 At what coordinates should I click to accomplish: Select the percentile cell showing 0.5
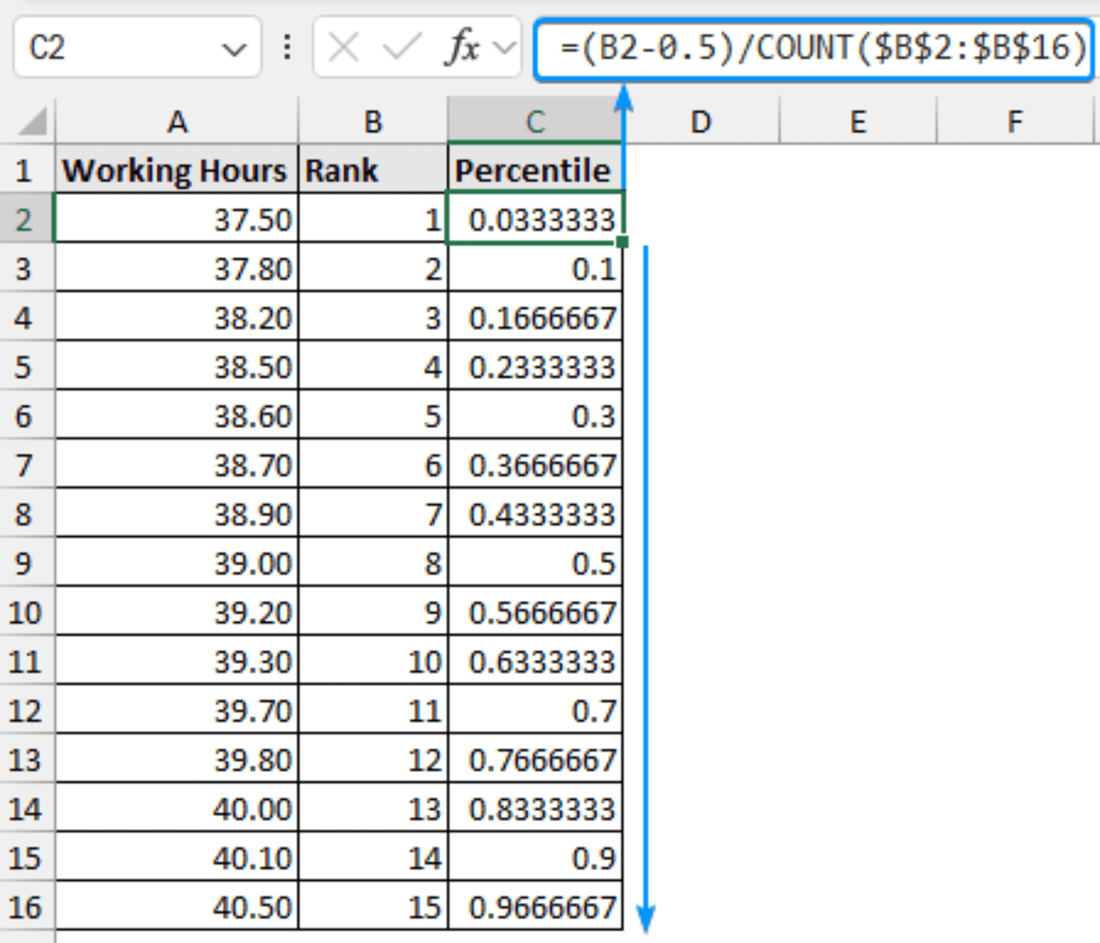[534, 564]
